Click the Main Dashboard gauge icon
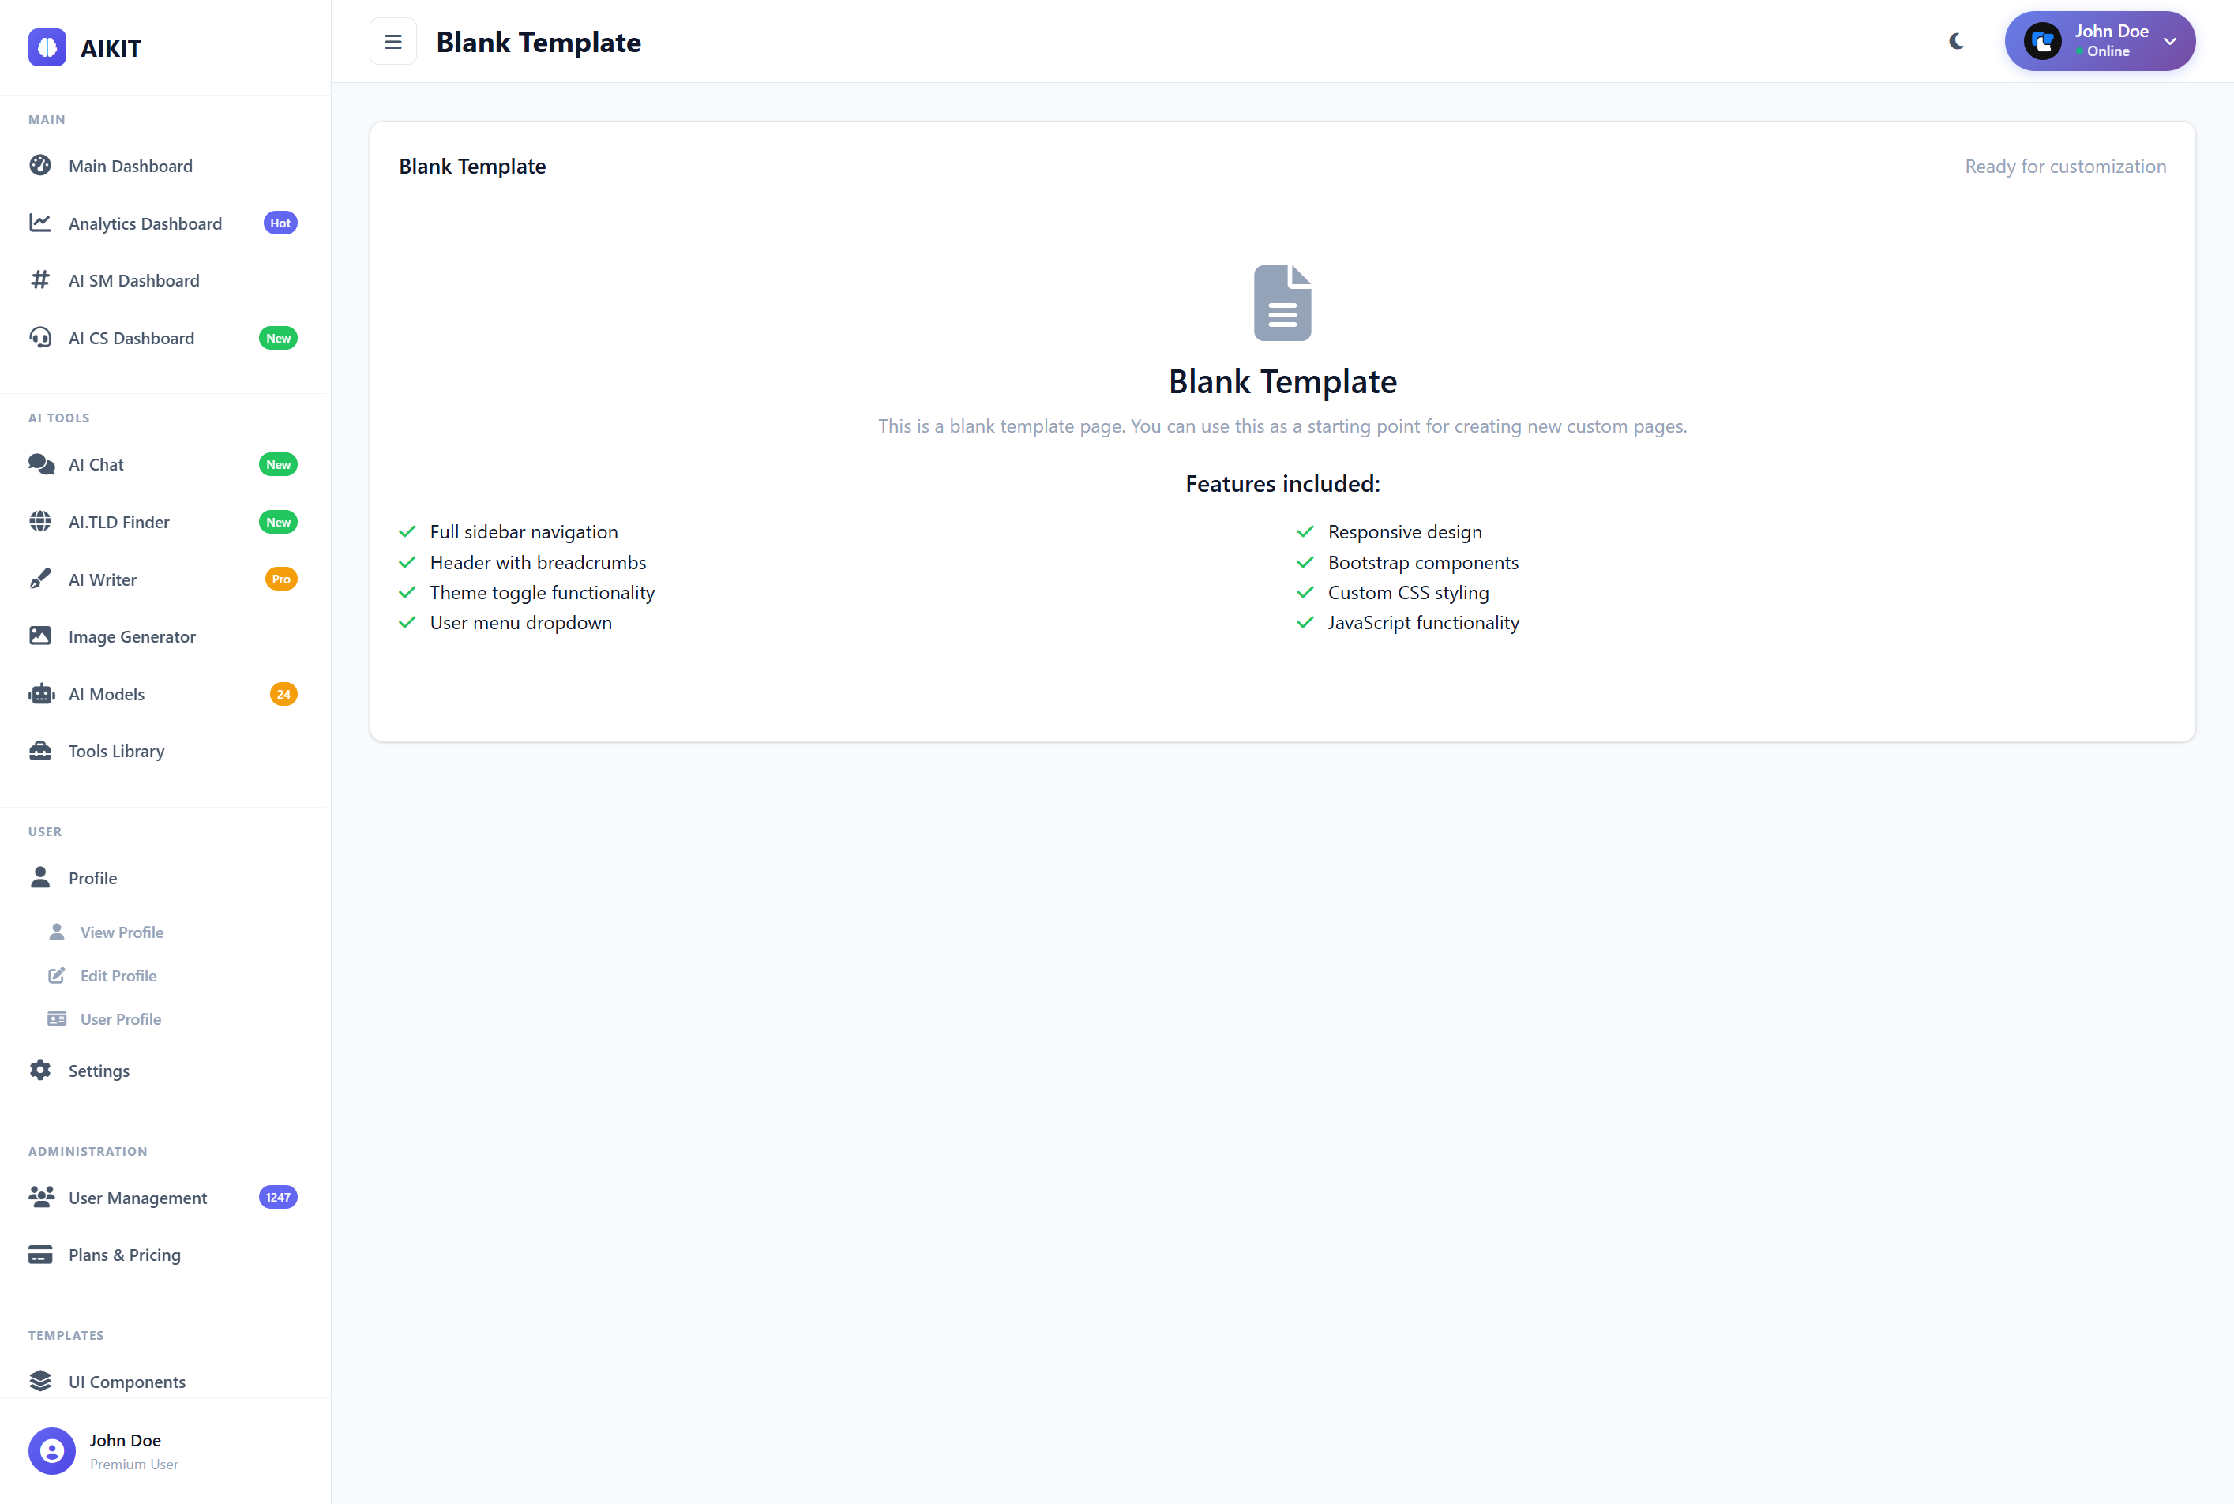The width and height of the screenshot is (2234, 1504). 40,165
